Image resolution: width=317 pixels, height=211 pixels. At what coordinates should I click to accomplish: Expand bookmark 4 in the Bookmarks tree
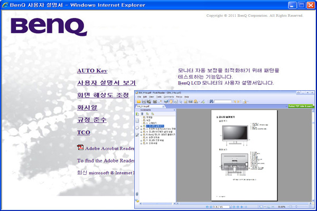(141, 132)
